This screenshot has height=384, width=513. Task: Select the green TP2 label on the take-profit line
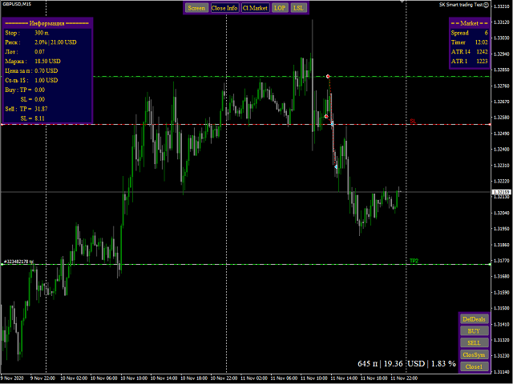(x=414, y=261)
